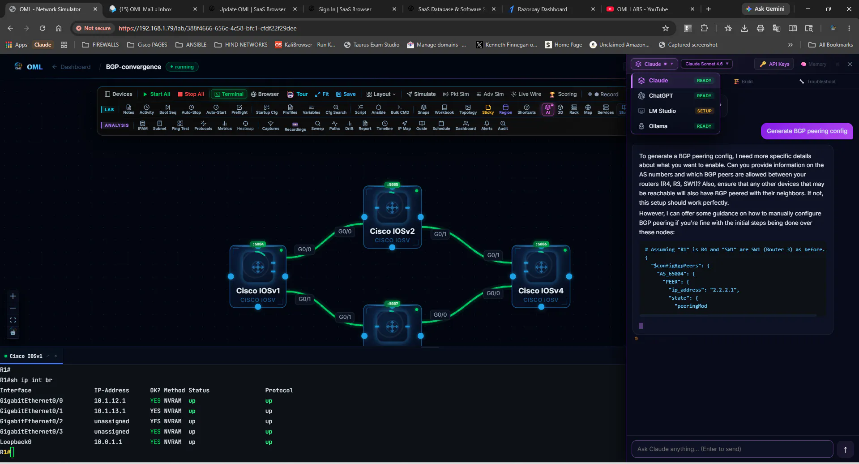
Task: Send the chat message arrow button
Action: pos(845,449)
